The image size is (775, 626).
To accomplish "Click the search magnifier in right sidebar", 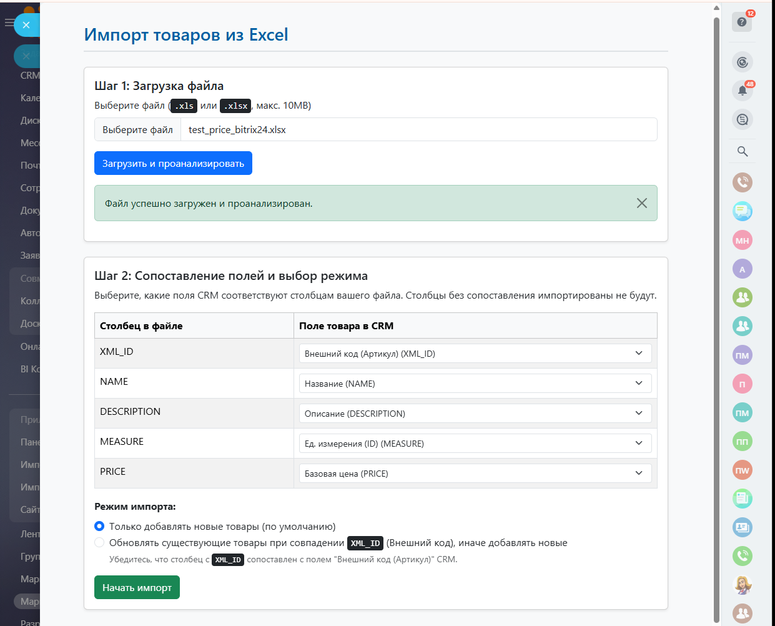I will coord(742,151).
